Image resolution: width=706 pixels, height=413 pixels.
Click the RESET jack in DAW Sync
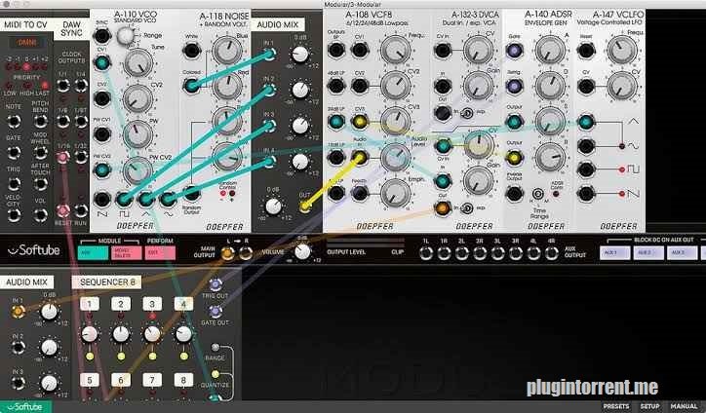(62, 210)
